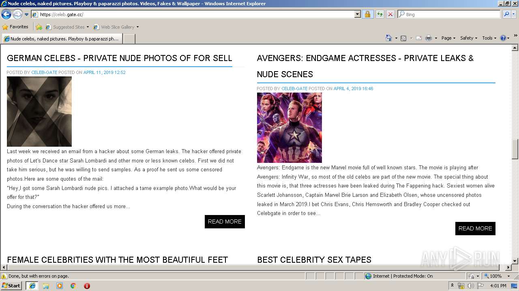
Task: Show hidden system tray icons
Action: [x=453, y=286]
